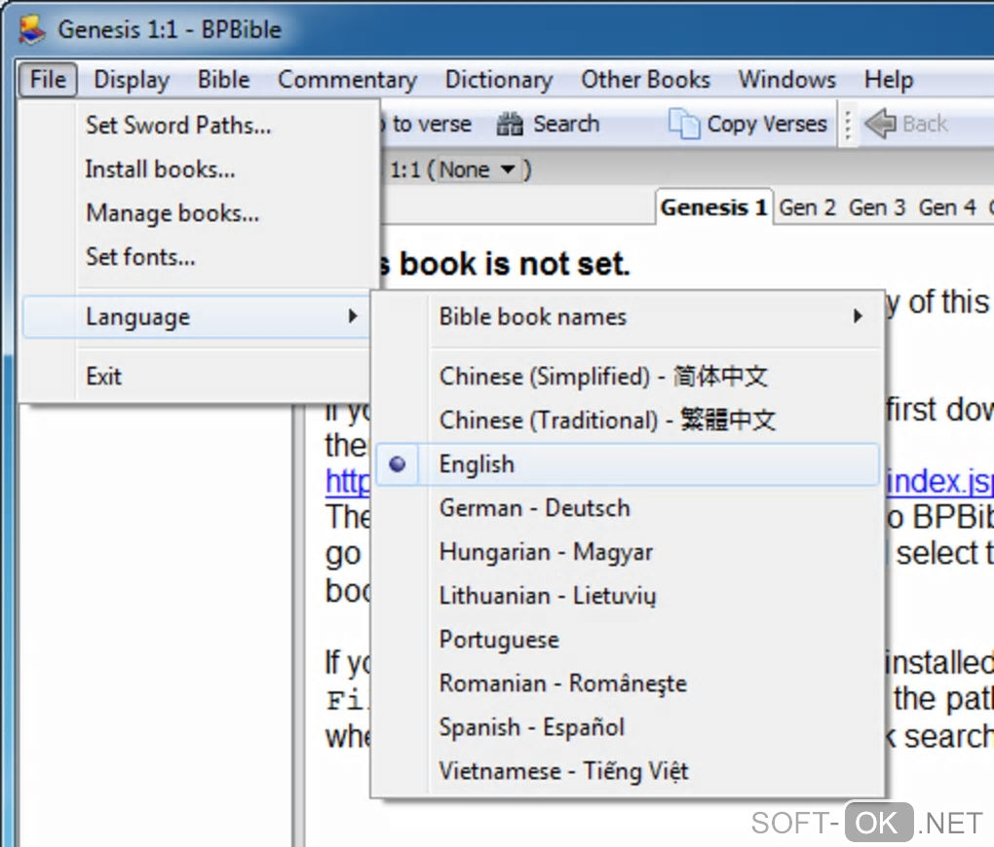The image size is (994, 847).
Task: Click the Copy Verses button label
Action: (x=767, y=124)
